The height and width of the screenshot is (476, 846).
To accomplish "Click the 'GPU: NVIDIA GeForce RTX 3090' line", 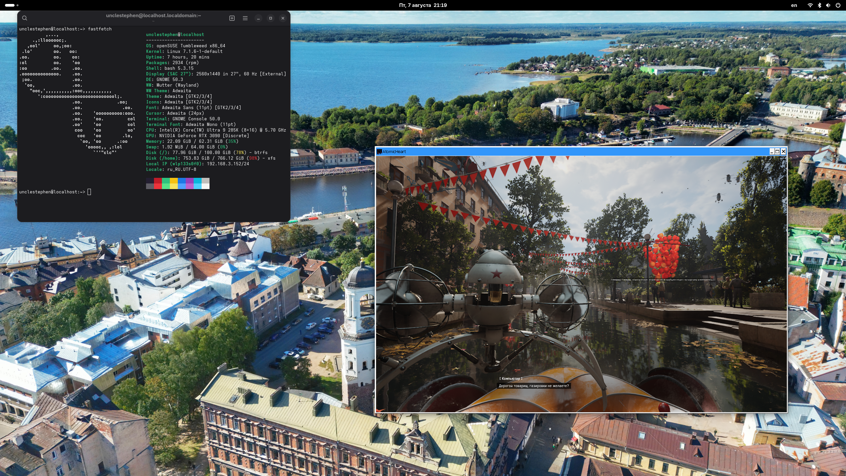I will pyautogui.click(x=198, y=136).
